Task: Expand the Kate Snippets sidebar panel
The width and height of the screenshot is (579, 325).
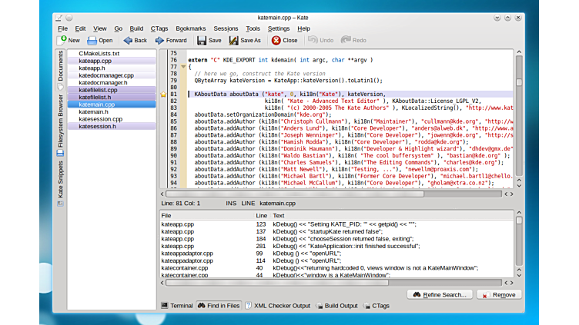Action: 60,180
